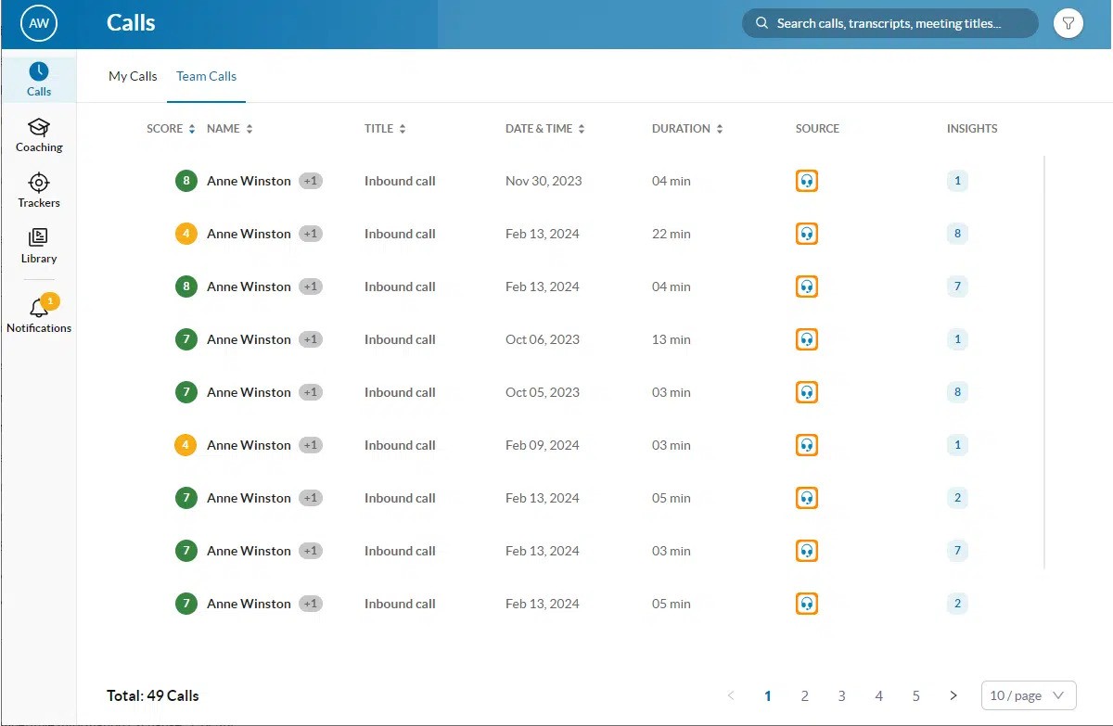Screen dimensions: 1113x726
Task: Click the search calls input field
Action: [x=889, y=23]
